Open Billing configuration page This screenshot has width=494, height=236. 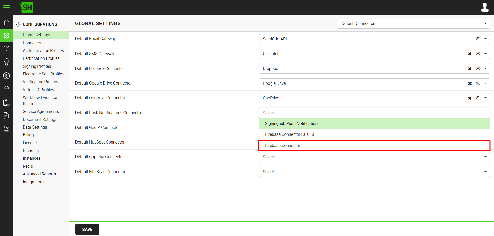28,135
